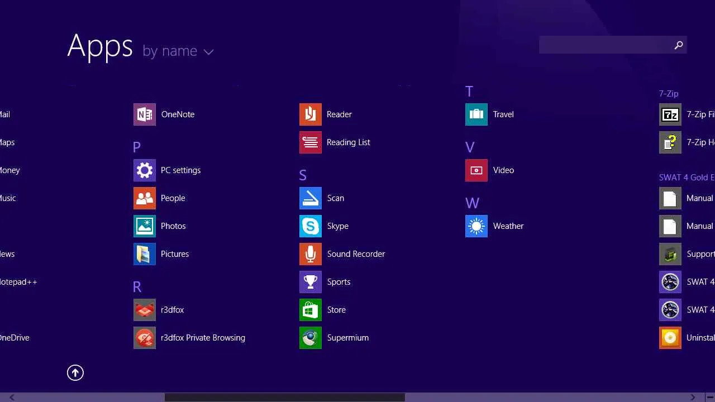
Task: Launch PC settings gear icon
Action: pos(145,170)
